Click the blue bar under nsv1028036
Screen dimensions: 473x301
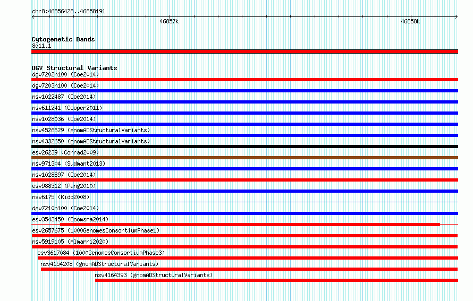tap(244, 124)
